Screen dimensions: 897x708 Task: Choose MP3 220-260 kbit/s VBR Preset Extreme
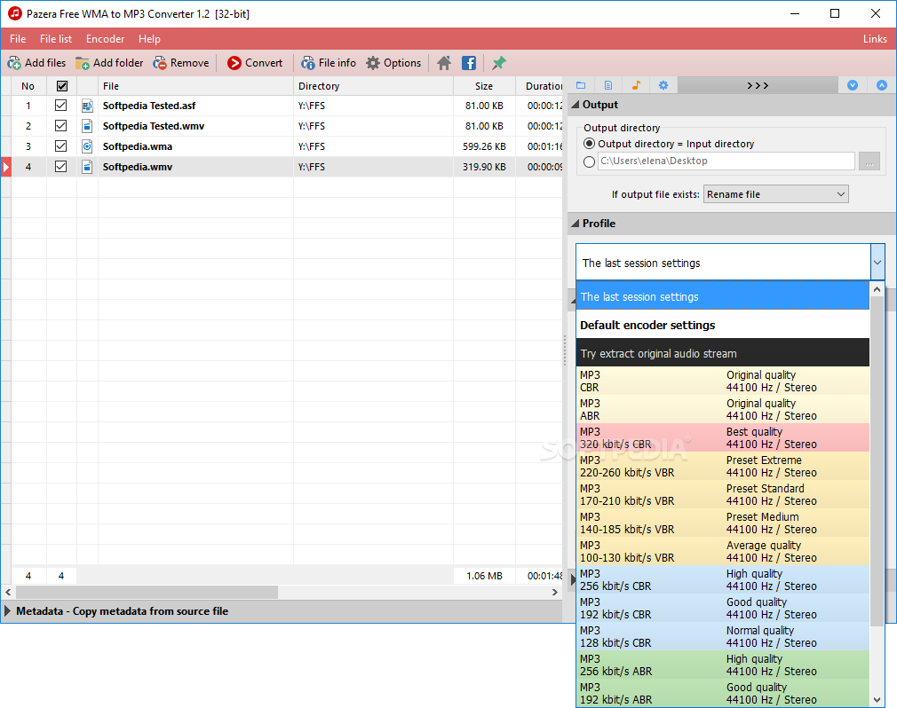click(x=723, y=467)
